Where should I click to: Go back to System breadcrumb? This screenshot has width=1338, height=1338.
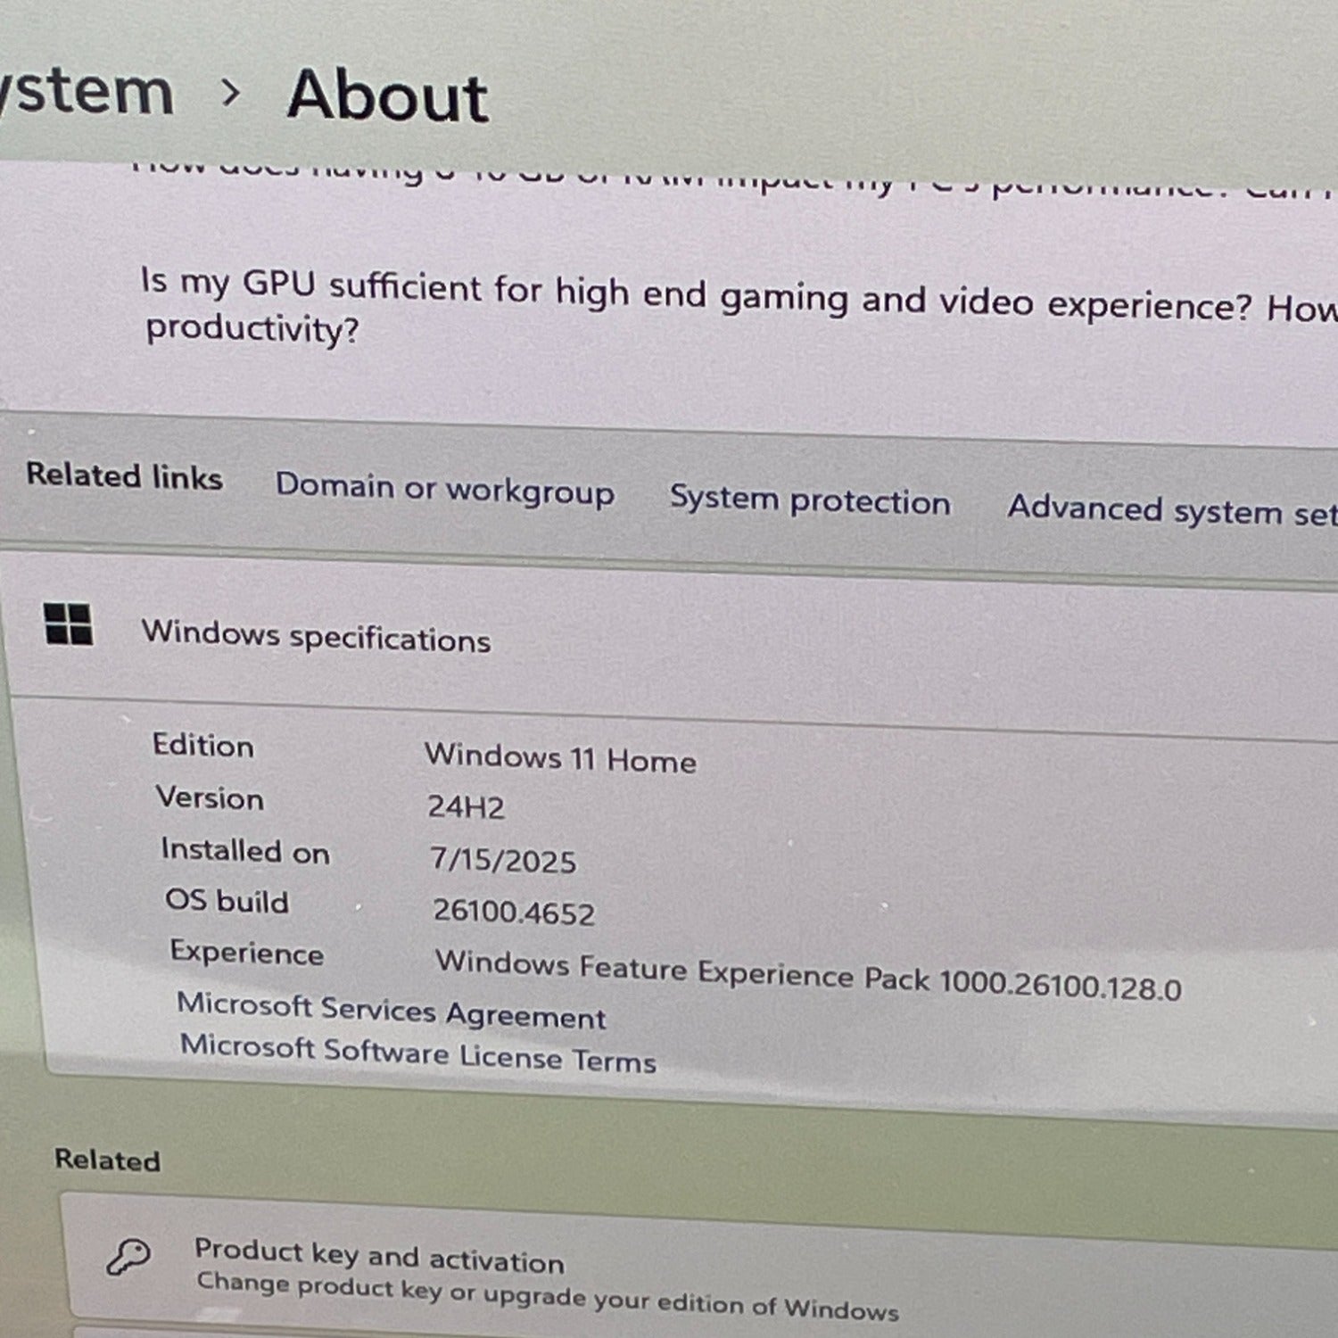[86, 91]
